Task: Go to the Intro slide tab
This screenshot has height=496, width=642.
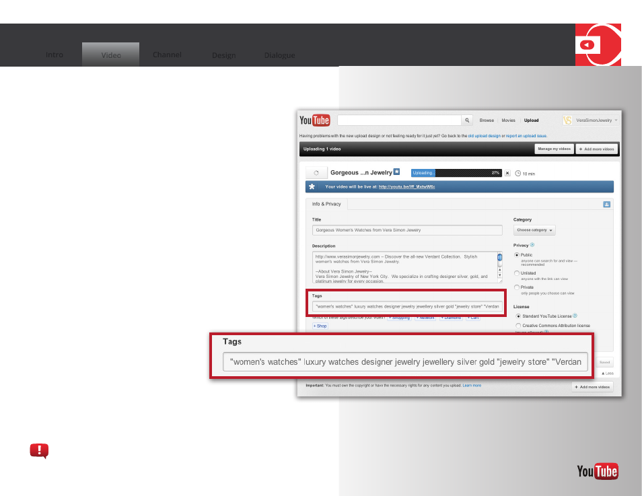Action: coord(55,55)
